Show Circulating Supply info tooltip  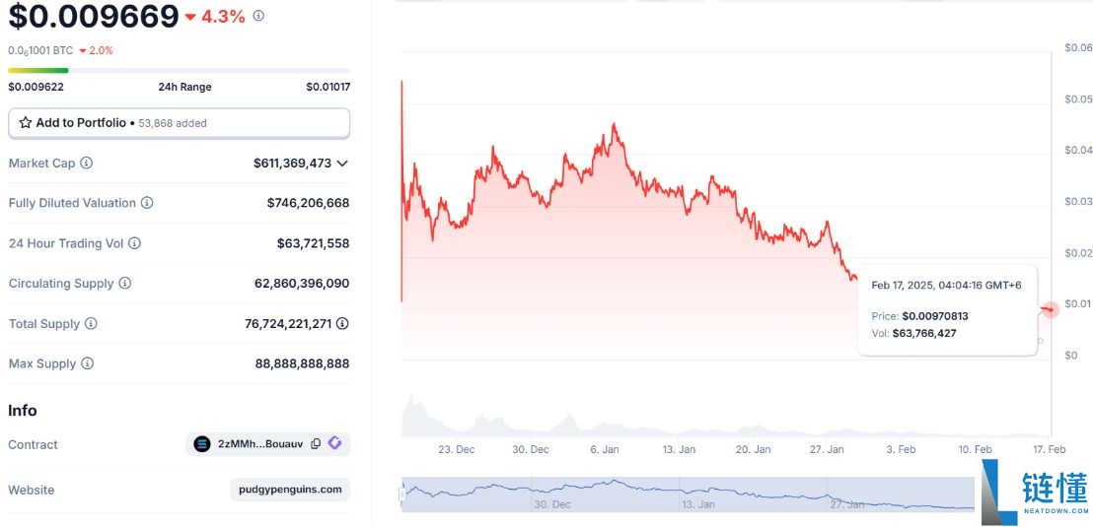(125, 284)
